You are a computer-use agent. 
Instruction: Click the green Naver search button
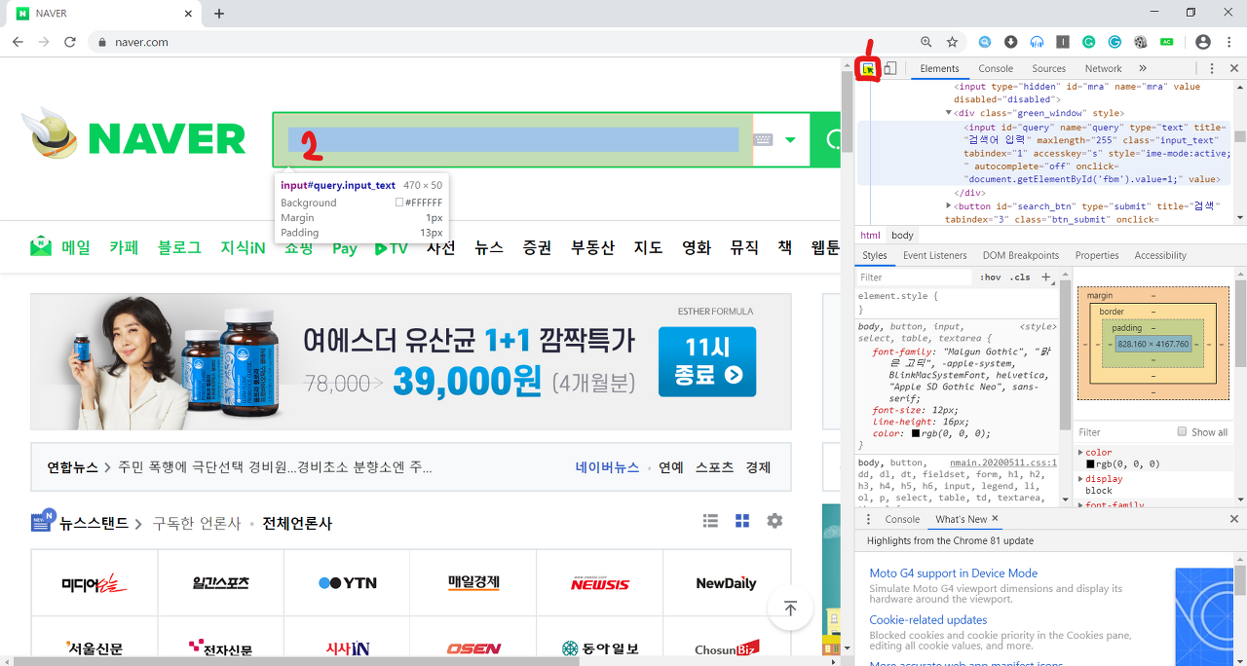(x=826, y=139)
